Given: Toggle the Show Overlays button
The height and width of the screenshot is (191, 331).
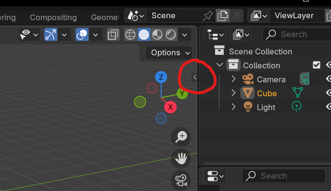Looking at the screenshot, I should (x=82, y=35).
